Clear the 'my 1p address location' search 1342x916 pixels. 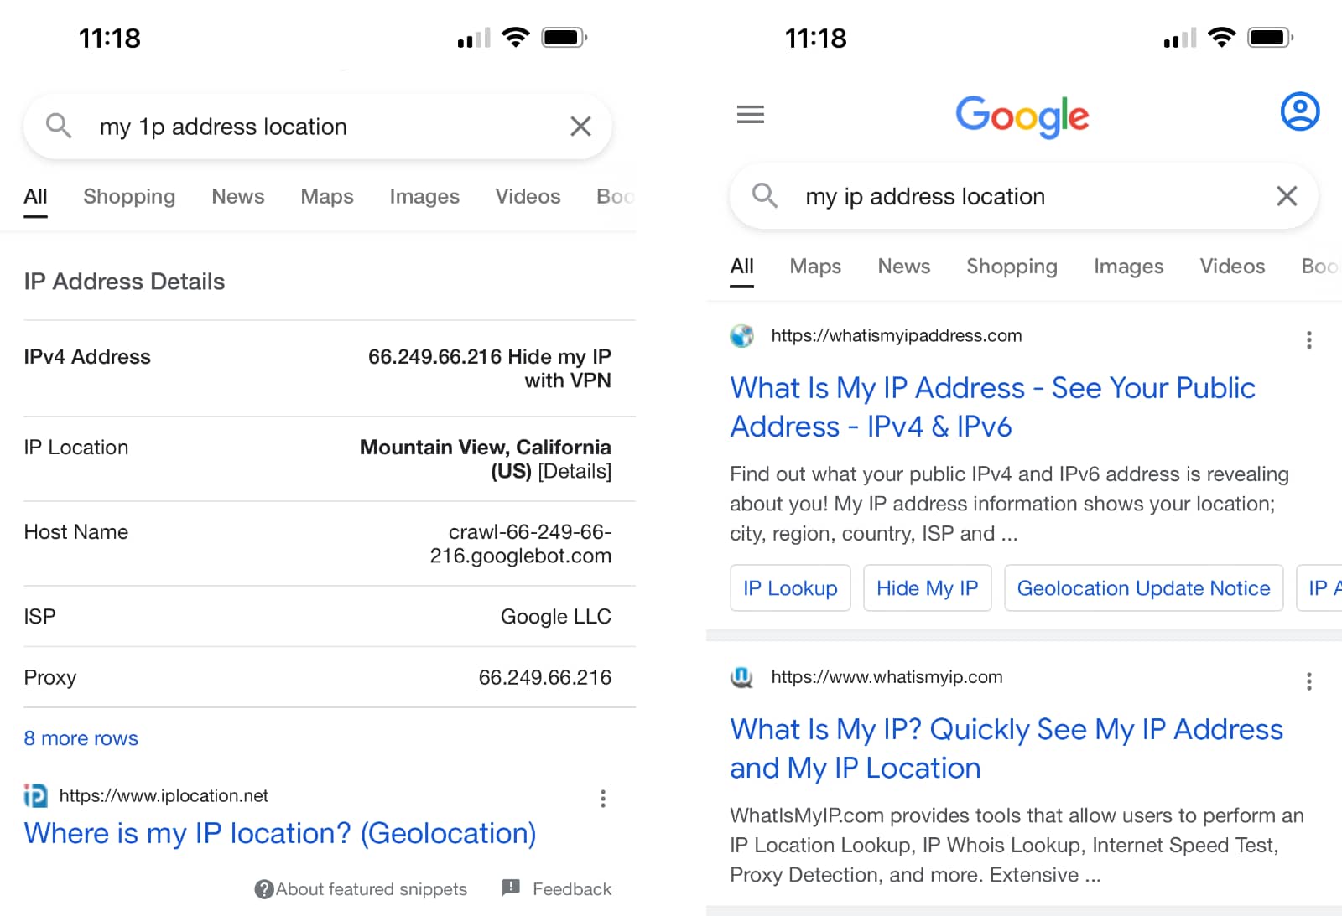580,127
